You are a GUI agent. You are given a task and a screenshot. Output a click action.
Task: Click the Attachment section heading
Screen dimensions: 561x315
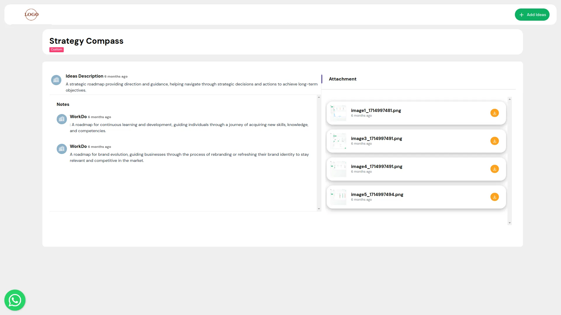point(342,79)
